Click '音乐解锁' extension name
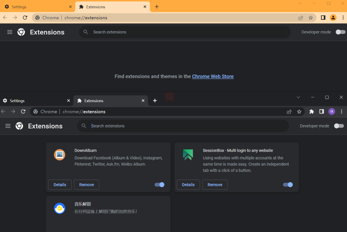This screenshot has width=347, height=232. coord(83,204)
